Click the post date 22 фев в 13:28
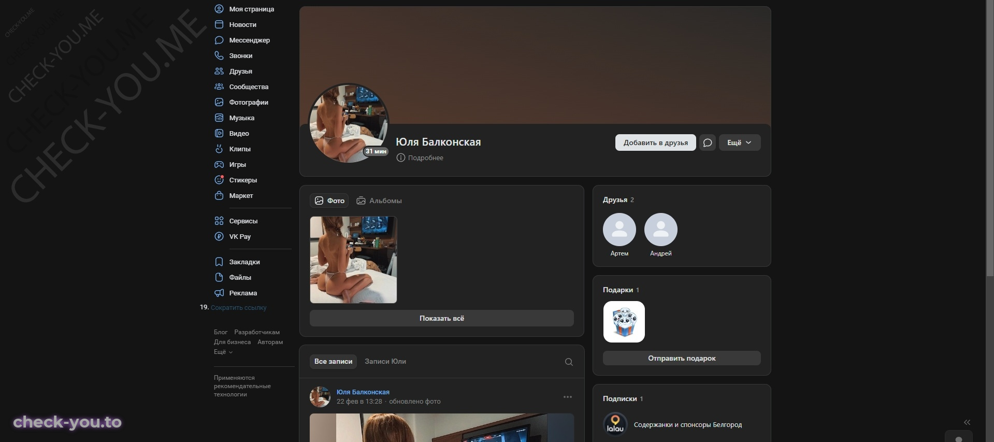Image resolution: width=994 pixels, height=442 pixels. 359,401
